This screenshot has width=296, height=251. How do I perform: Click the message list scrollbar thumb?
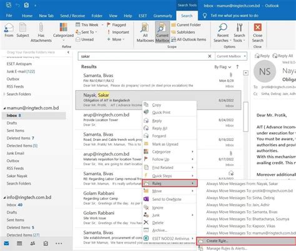(x=246, y=116)
